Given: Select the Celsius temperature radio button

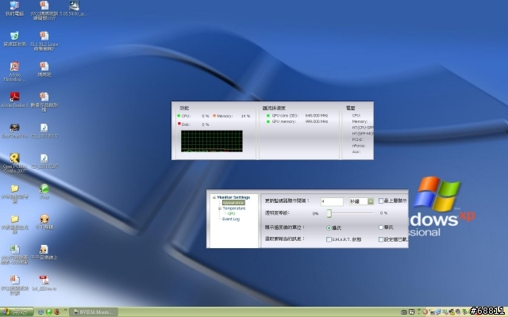Looking at the screenshot, I should coord(329,228).
